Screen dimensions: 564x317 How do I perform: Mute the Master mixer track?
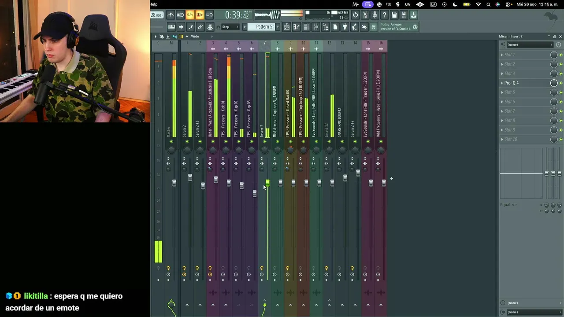point(171,141)
